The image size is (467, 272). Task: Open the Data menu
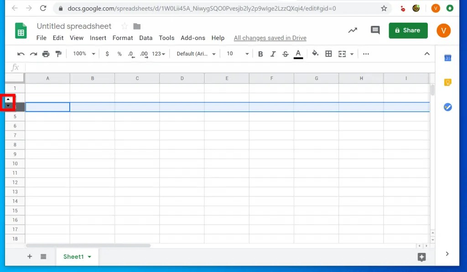(x=145, y=38)
